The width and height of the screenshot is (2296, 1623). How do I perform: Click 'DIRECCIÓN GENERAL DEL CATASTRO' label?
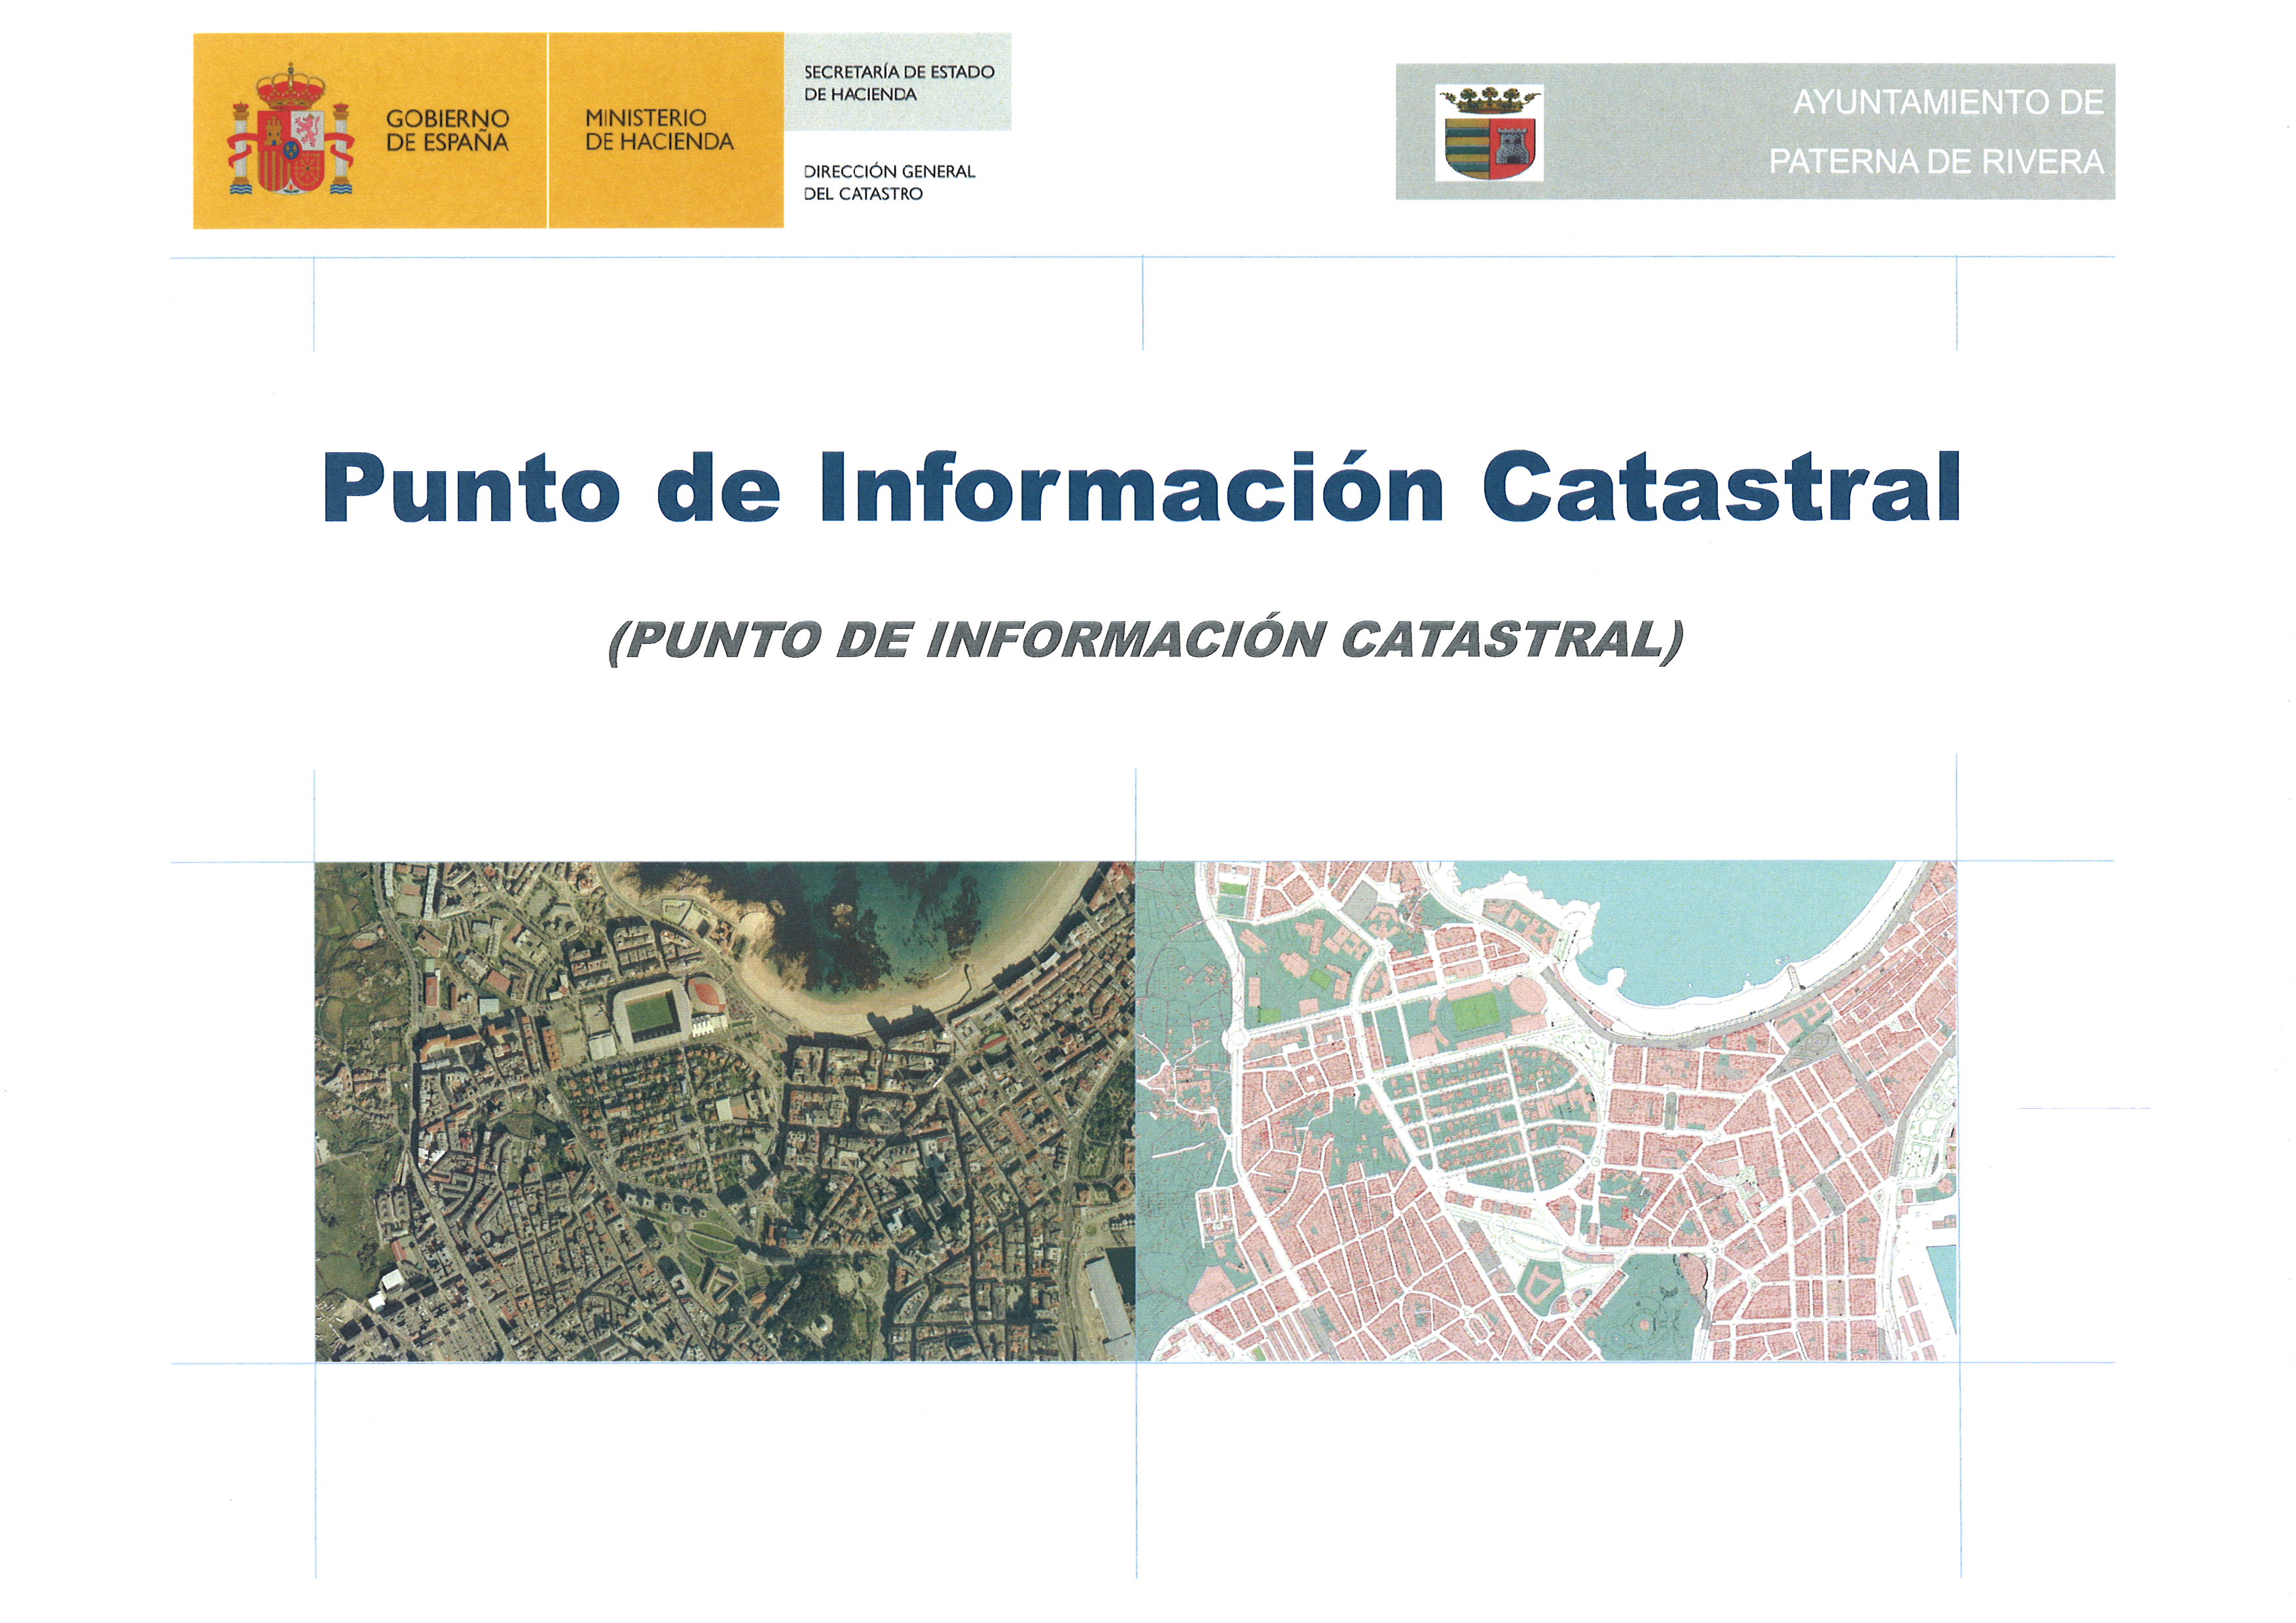tap(889, 182)
